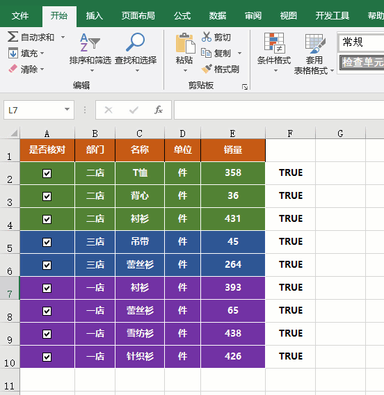Toggle the checkbox in the 393 sales row
Screen dimensions: 384x395
pyautogui.click(x=47, y=288)
